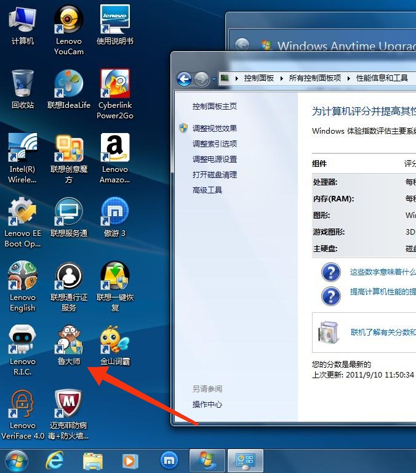The image size is (416, 473).
Task: Click the forward arrow in Control Panel
Action: coord(201,79)
